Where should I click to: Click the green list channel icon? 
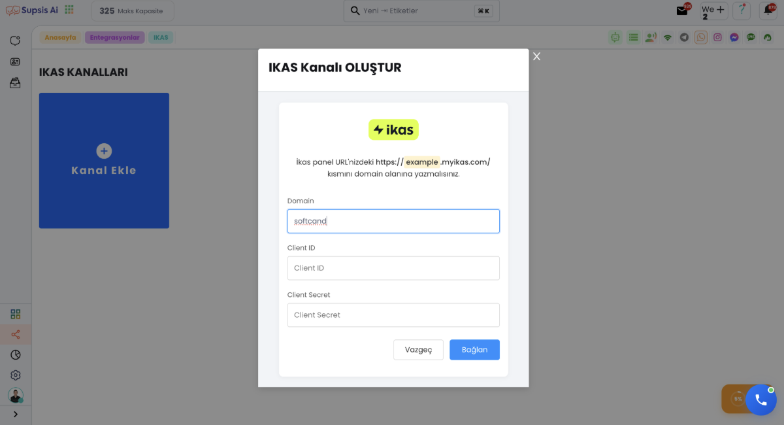(633, 37)
